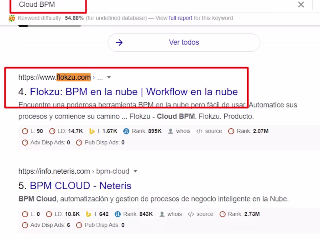Screen dimensions: 320x240
Task: Click Pub Disp Ads icon for Flokzu
Action: 79,142
